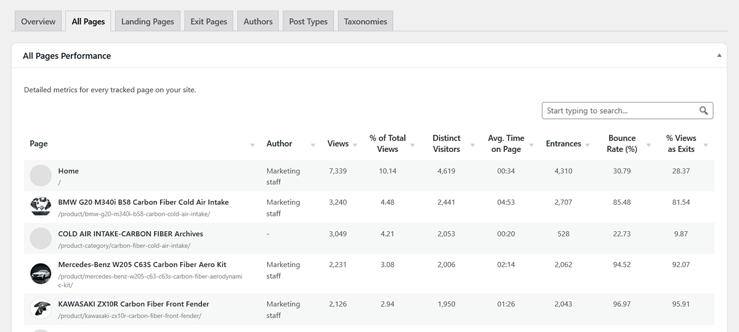
Task: Click the 04:53 average time cell
Action: 506,202
